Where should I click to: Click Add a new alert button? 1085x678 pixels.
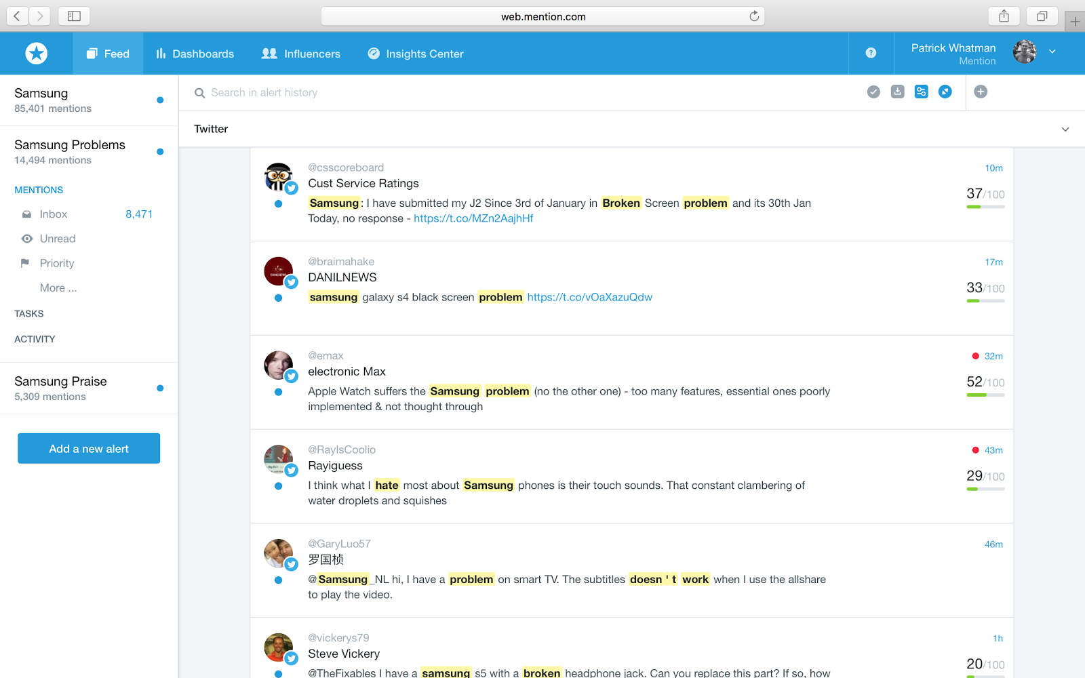[x=89, y=448]
